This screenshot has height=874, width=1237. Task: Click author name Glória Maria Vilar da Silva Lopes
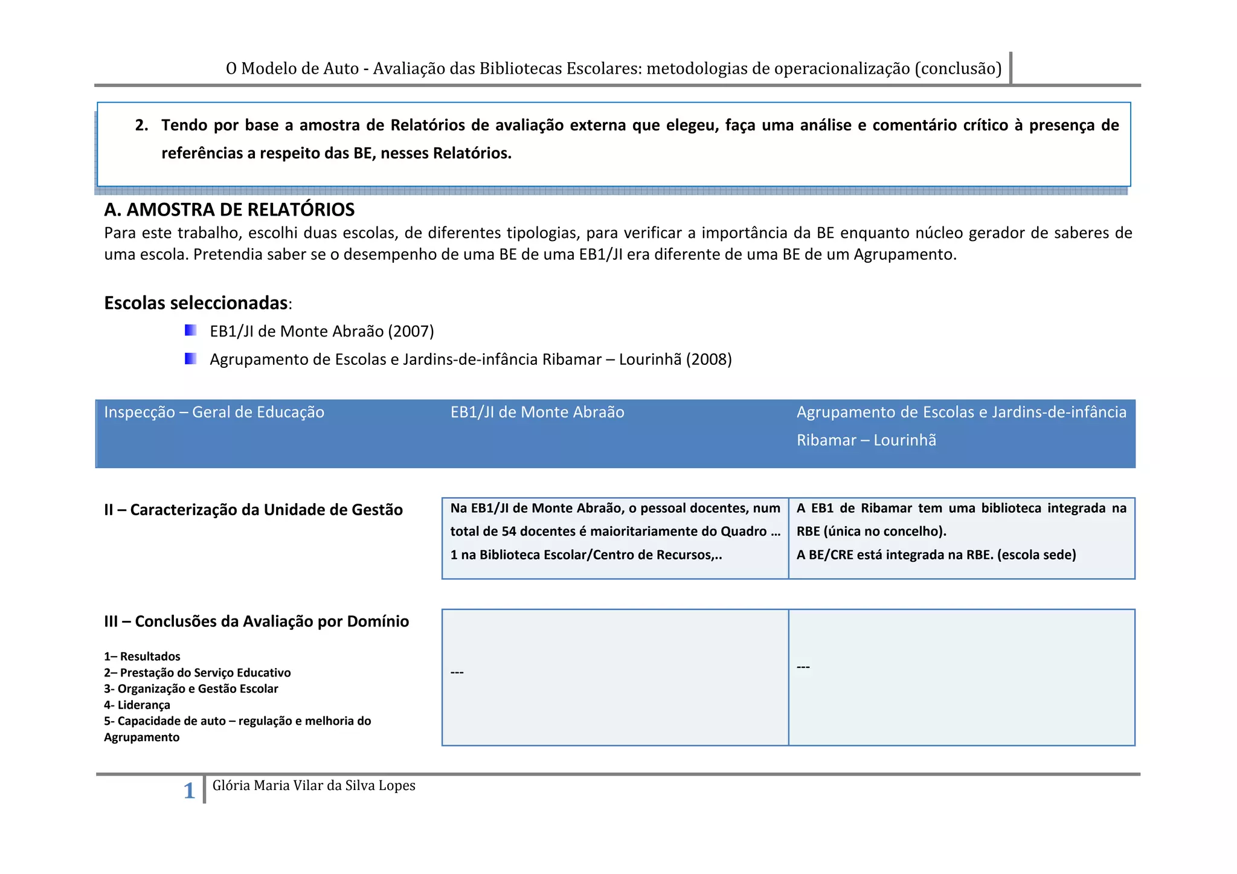point(313,785)
